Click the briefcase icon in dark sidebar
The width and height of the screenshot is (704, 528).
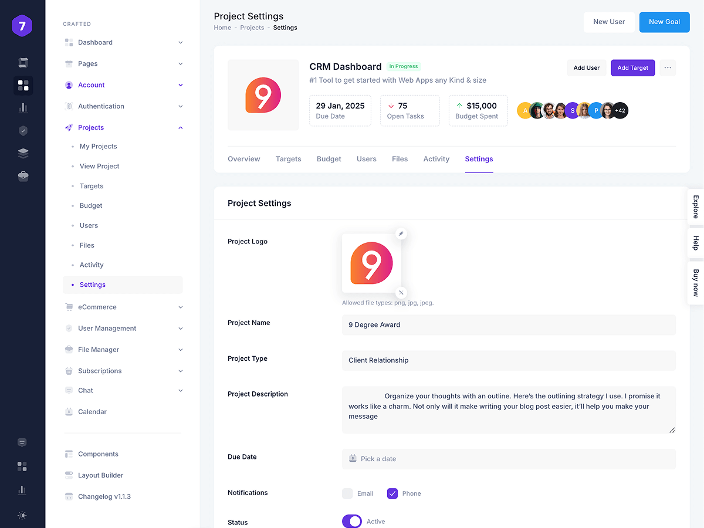coord(23,176)
